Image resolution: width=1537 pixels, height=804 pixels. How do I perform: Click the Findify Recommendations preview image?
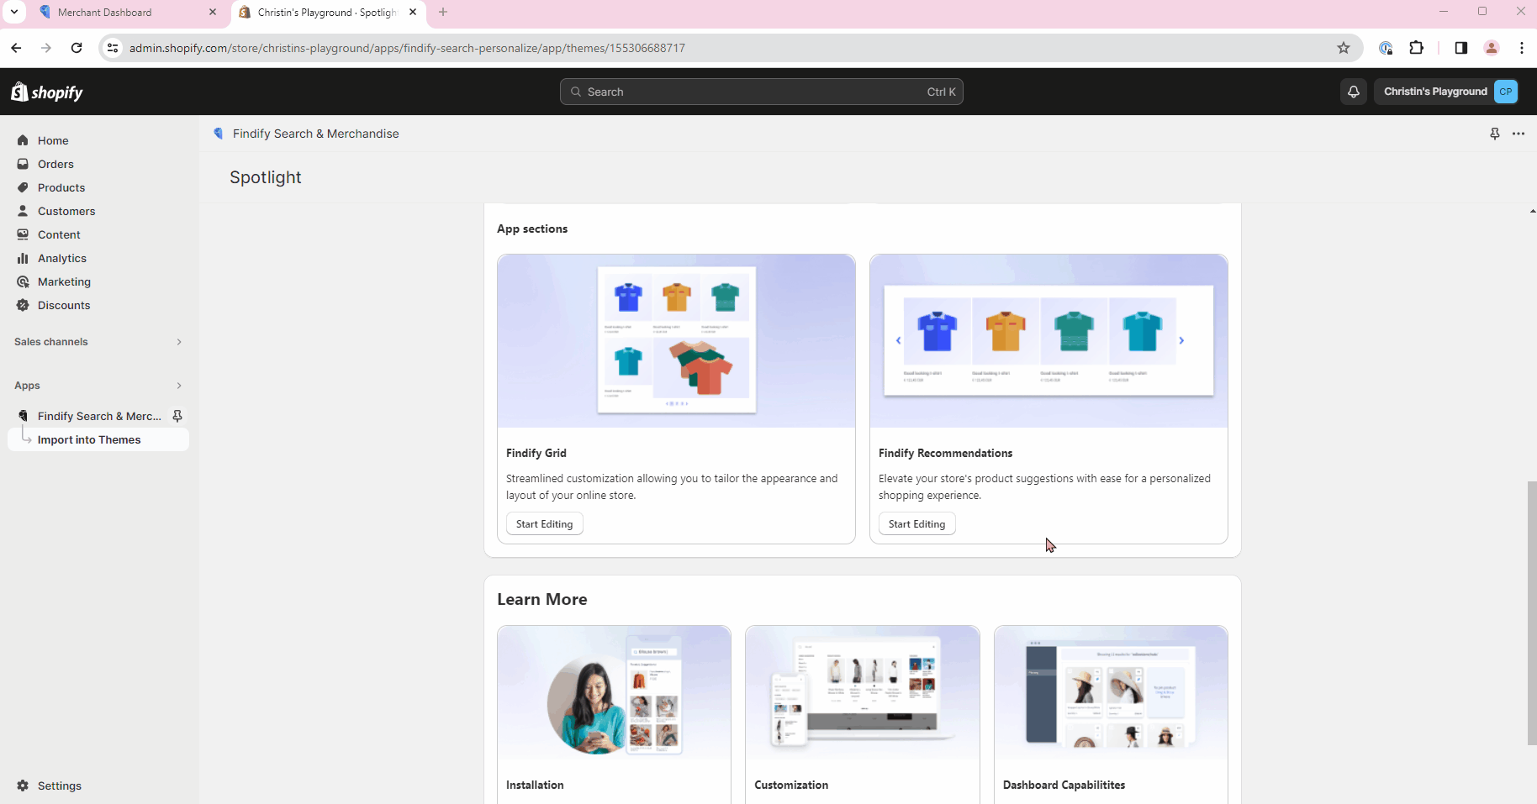1048,341
